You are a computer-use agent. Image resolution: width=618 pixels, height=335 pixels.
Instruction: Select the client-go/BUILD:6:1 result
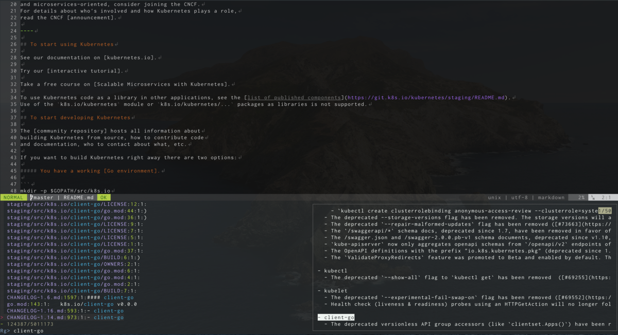pos(73,257)
